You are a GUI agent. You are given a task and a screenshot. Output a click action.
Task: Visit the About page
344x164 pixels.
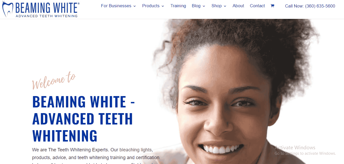238,6
